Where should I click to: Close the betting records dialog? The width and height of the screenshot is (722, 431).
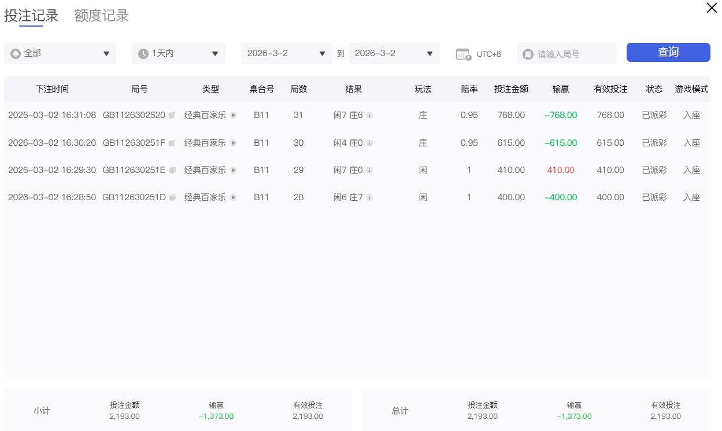(712, 8)
